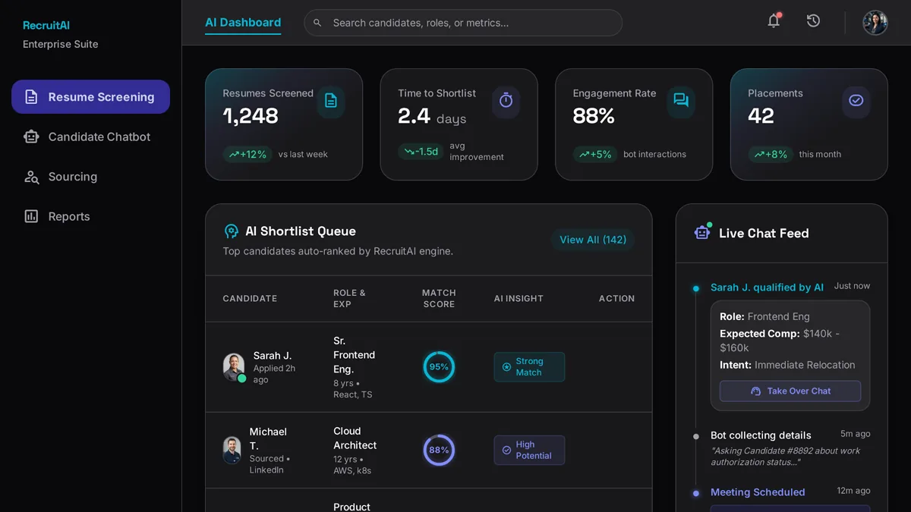Screen dimensions: 911x512
Task: Click the Resume Screening document icon
Action: pyautogui.click(x=31, y=97)
